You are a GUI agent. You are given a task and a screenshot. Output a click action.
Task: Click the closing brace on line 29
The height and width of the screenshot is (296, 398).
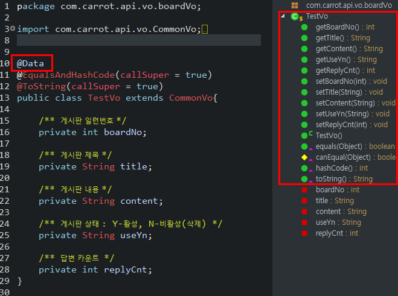pos(19,282)
